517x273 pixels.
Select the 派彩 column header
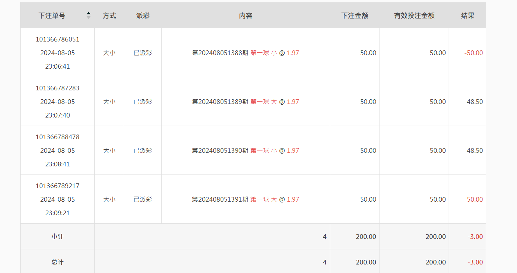click(143, 16)
